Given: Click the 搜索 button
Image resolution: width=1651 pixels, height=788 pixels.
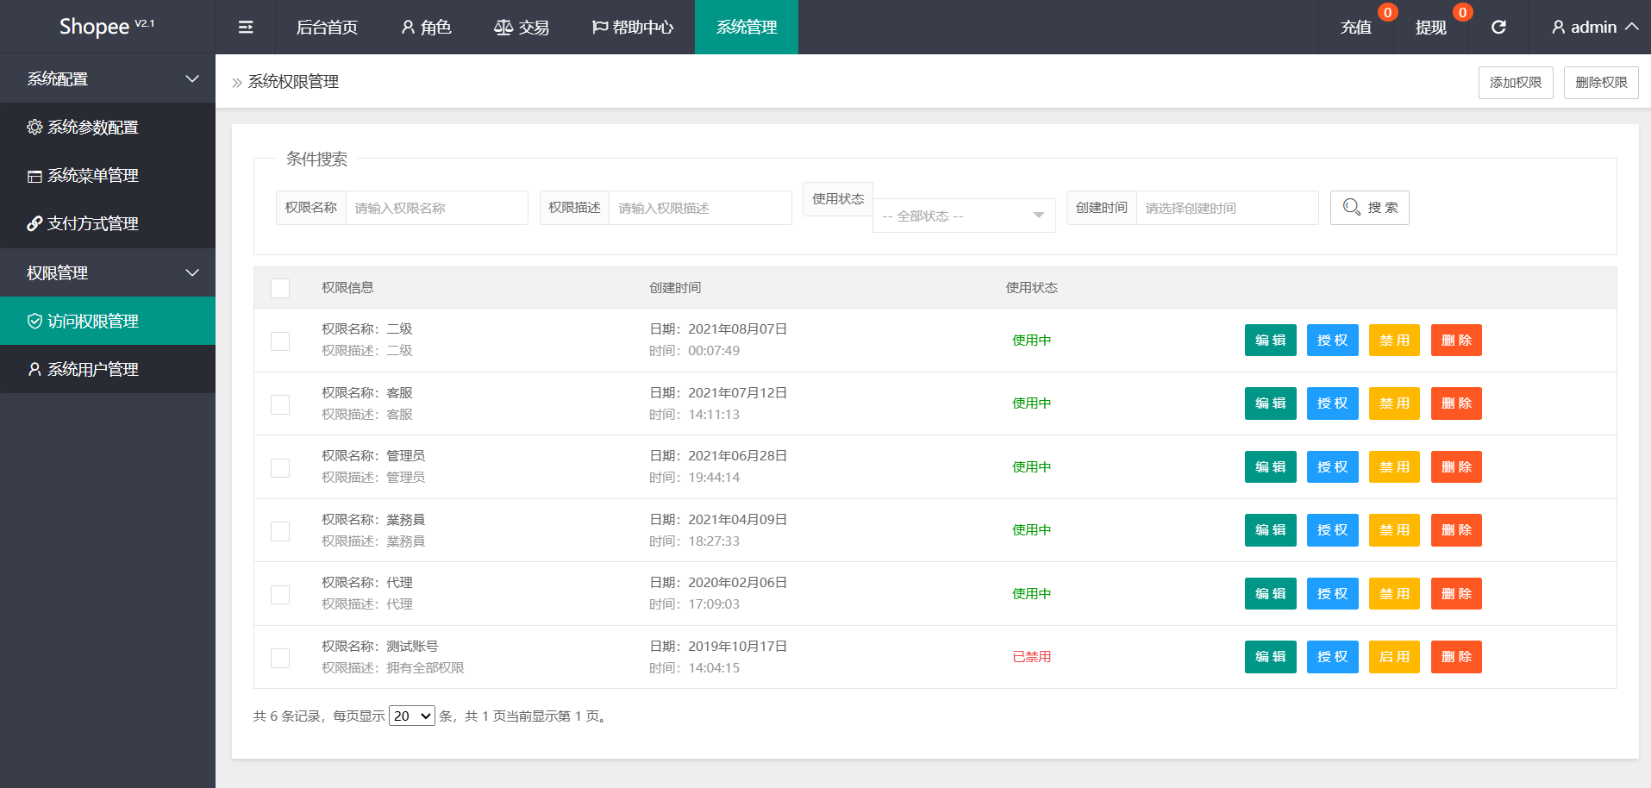Looking at the screenshot, I should pyautogui.click(x=1370, y=208).
